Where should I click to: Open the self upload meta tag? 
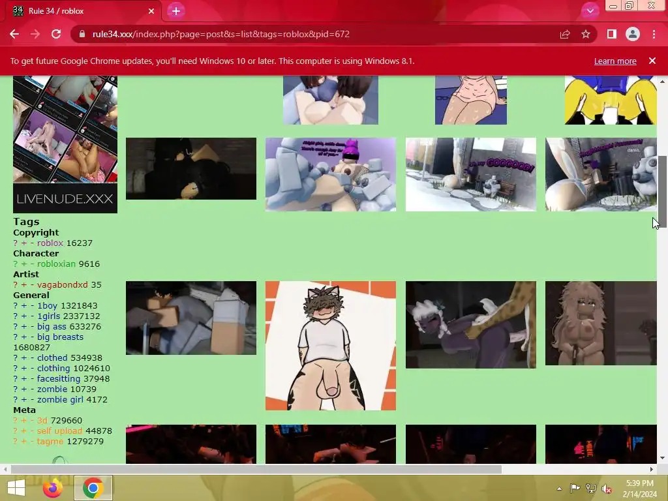click(x=59, y=431)
